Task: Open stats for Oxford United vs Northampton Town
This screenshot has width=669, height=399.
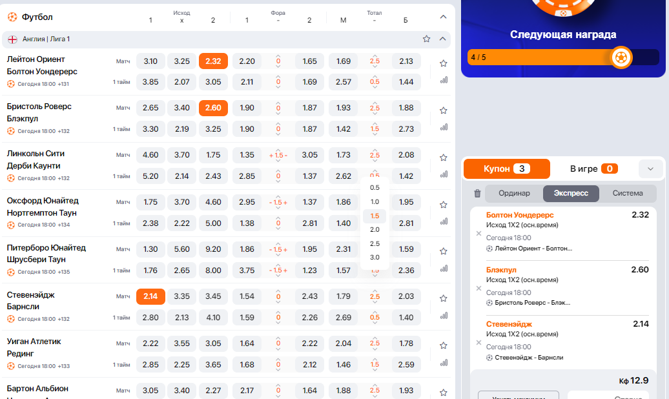Action: point(444,221)
